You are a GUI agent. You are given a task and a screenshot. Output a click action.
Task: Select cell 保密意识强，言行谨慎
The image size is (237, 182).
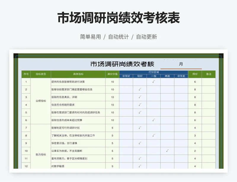[x=78, y=143]
